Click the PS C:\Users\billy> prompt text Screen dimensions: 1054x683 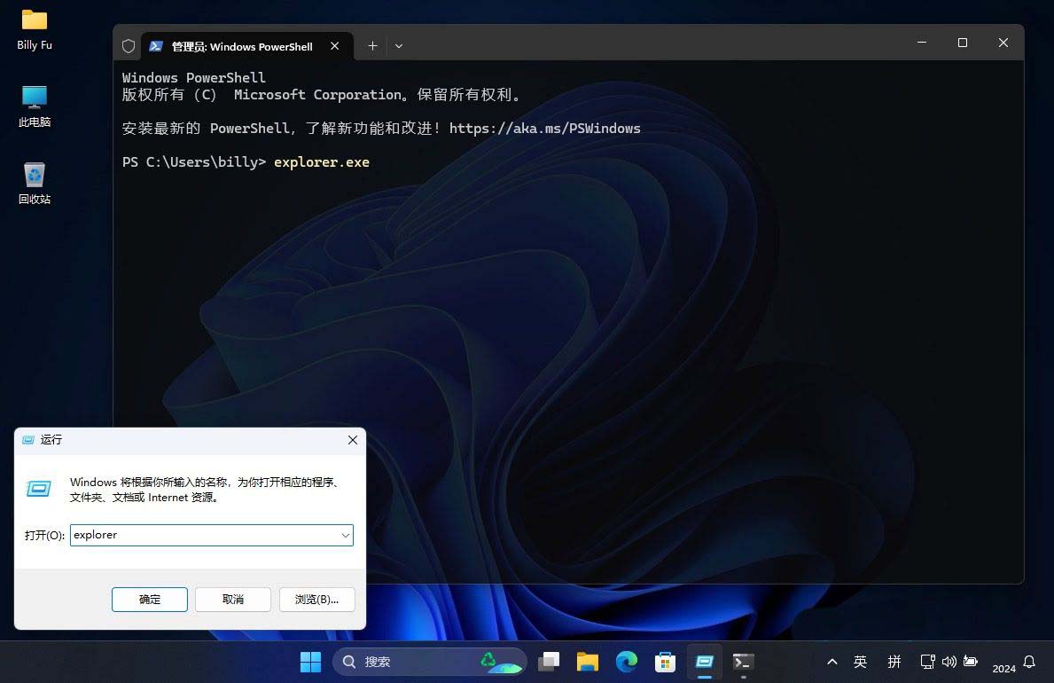(x=194, y=162)
